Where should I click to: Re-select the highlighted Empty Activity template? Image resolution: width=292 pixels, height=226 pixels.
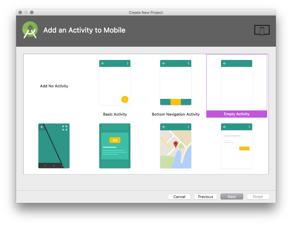point(236,82)
